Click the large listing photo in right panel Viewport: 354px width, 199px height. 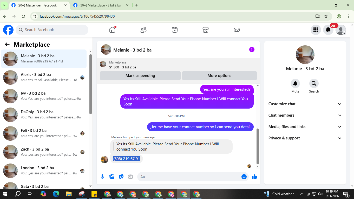click(305, 55)
